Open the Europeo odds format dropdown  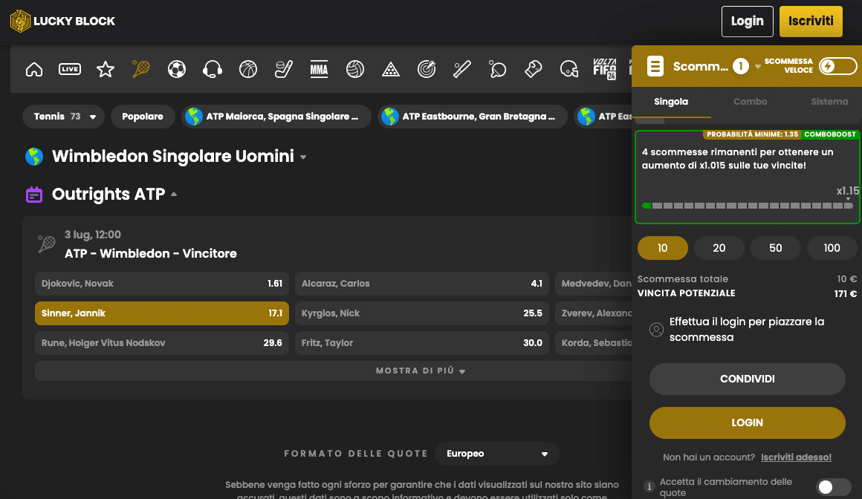(x=497, y=454)
